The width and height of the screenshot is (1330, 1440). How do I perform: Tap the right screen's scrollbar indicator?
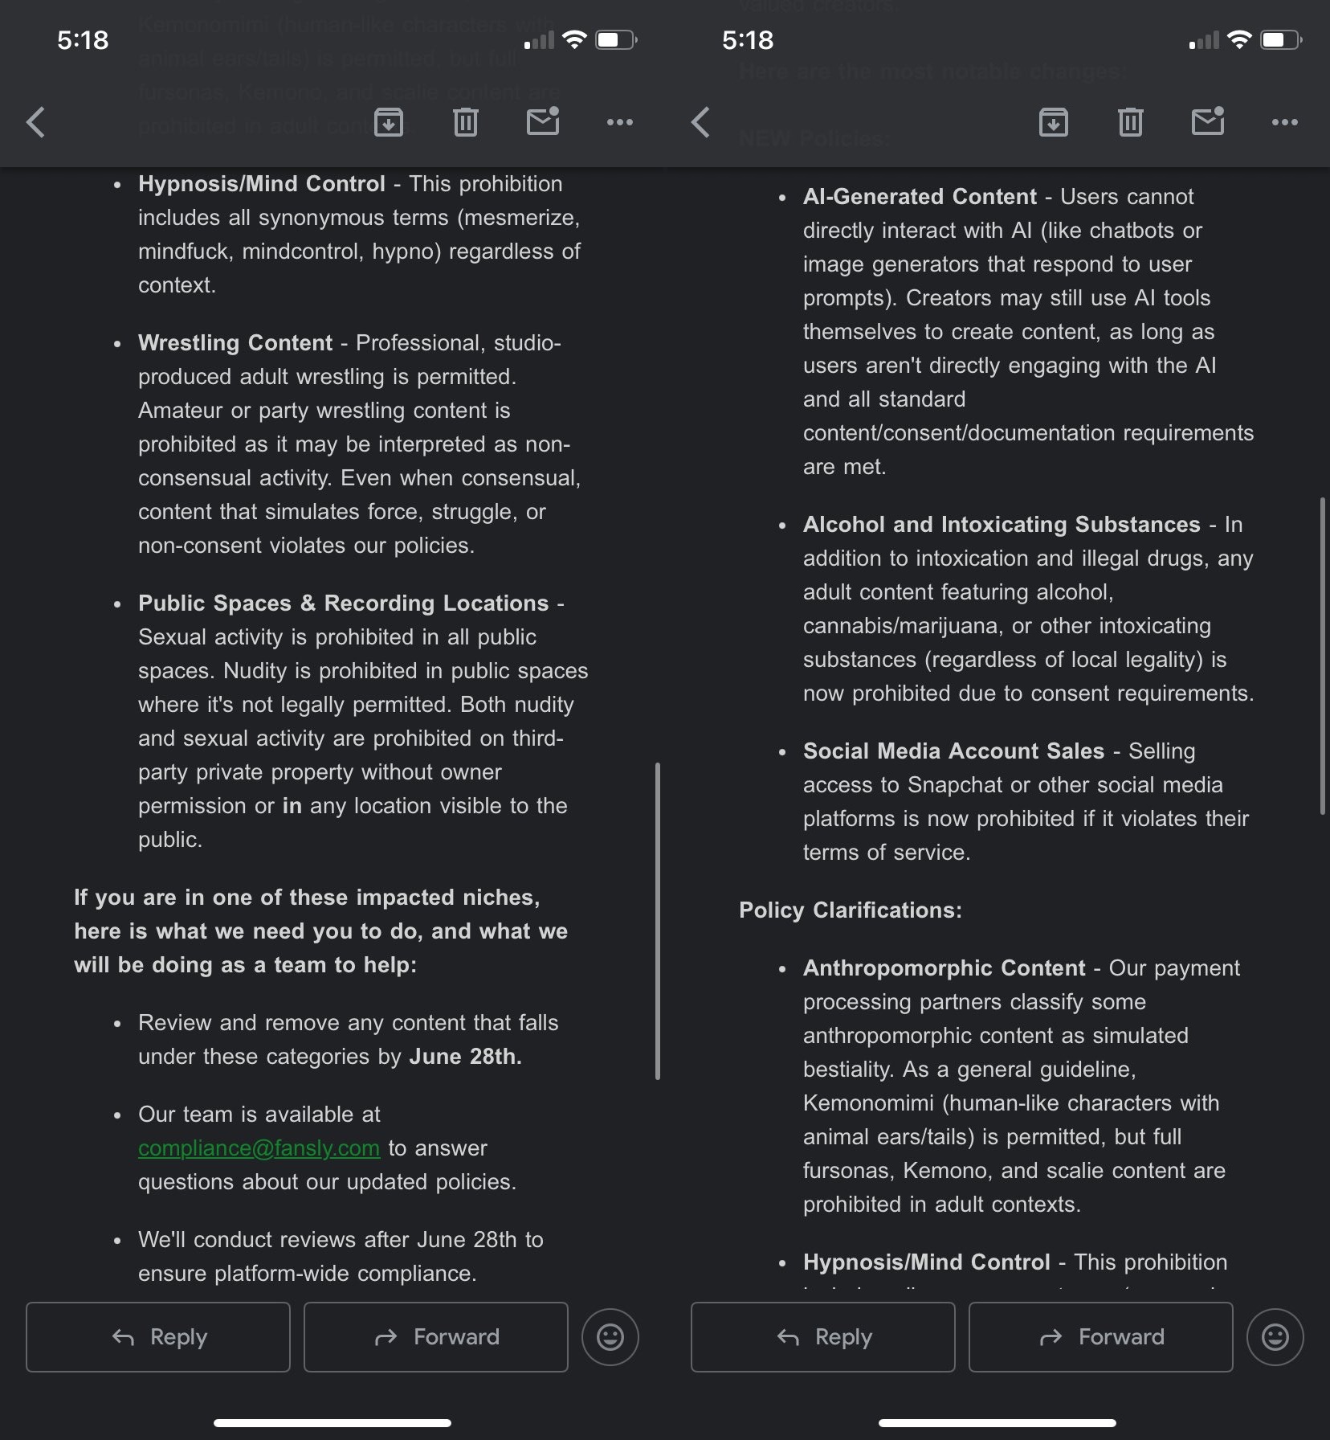1323,657
